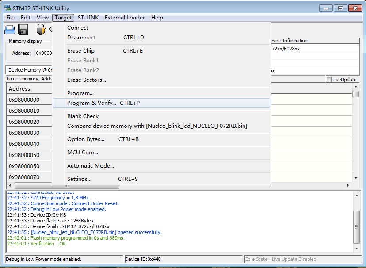Click log pane scrollbar down arrow
Image resolution: width=366 pixels, height=268 pixels.
(x=357, y=249)
